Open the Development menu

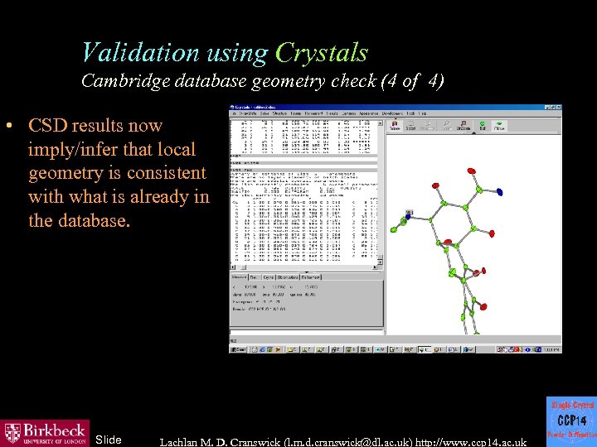click(392, 113)
